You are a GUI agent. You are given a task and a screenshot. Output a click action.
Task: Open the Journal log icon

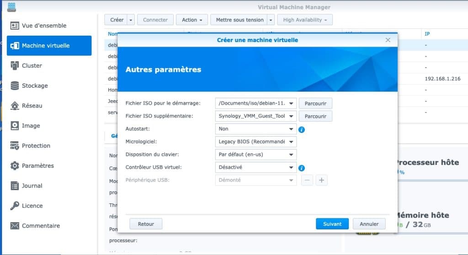(15, 186)
